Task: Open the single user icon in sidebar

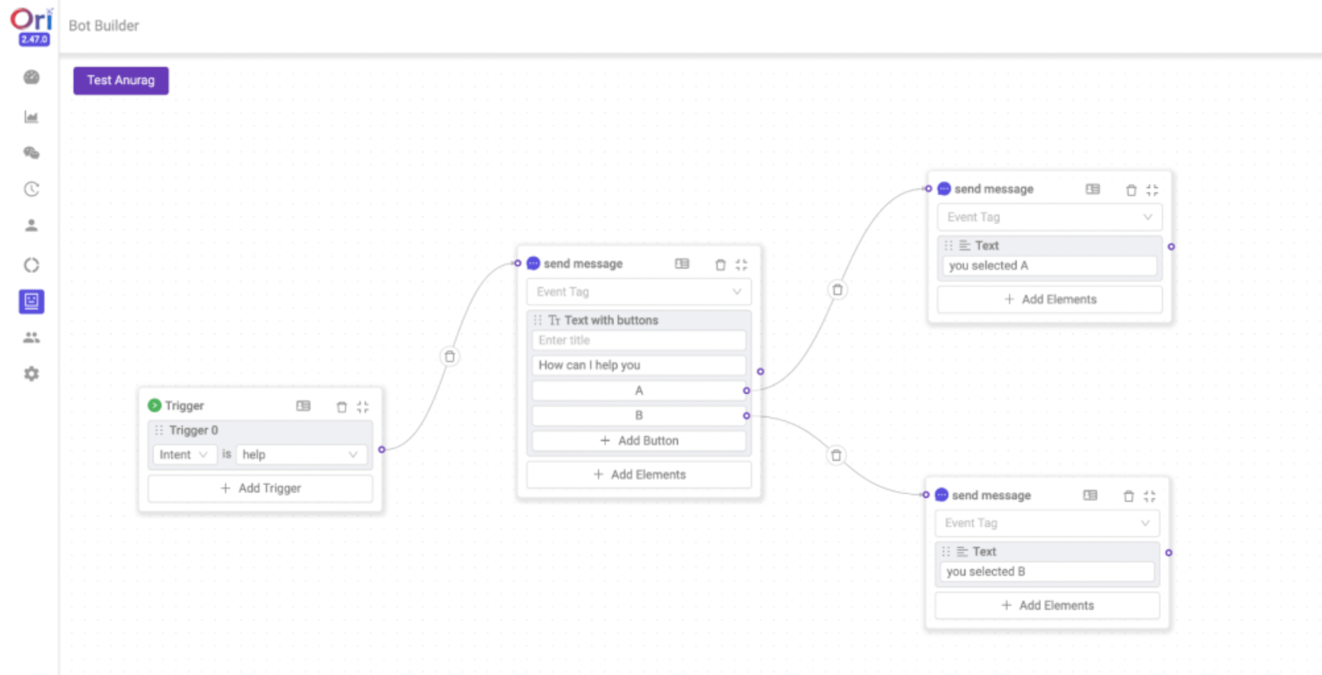Action: pyautogui.click(x=31, y=225)
